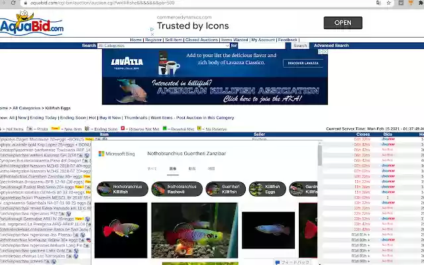The image size is (424, 265).
Task: Reload the page with browser refresh icon
Action: point(13,3)
